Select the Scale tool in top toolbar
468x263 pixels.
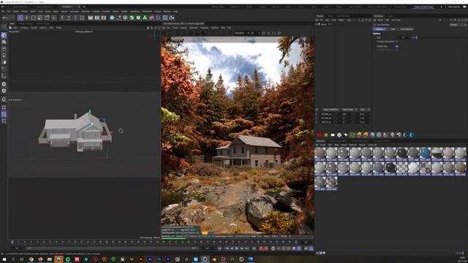pos(40,18)
